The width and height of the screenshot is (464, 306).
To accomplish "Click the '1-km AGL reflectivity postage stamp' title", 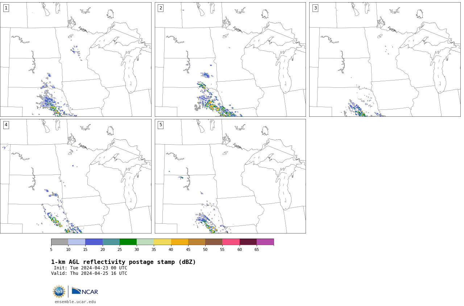I will pos(123,262).
